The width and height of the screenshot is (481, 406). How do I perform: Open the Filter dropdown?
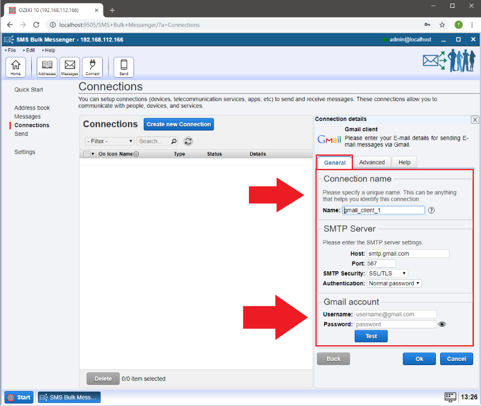pos(110,141)
